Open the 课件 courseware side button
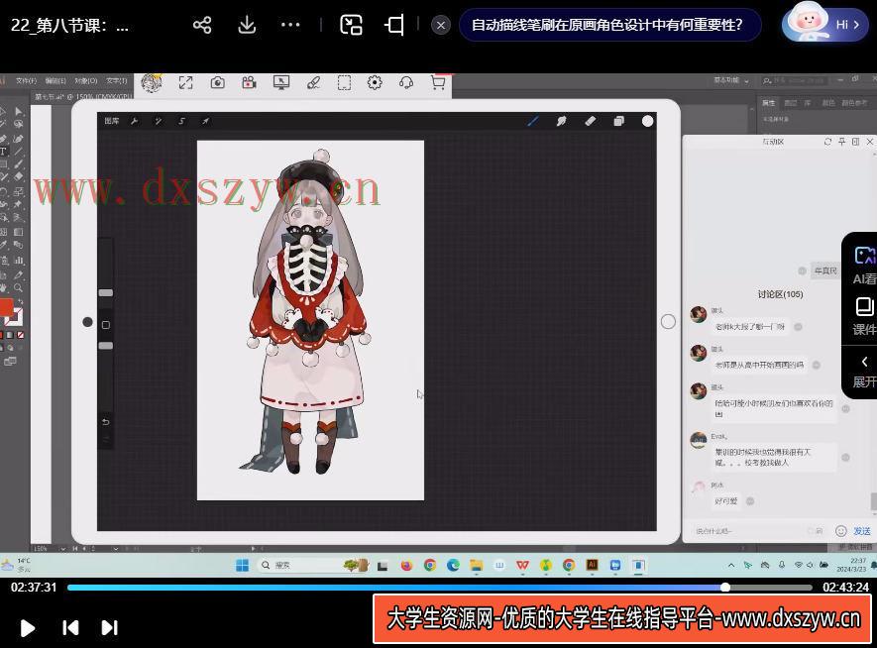877x648 pixels. point(864,316)
